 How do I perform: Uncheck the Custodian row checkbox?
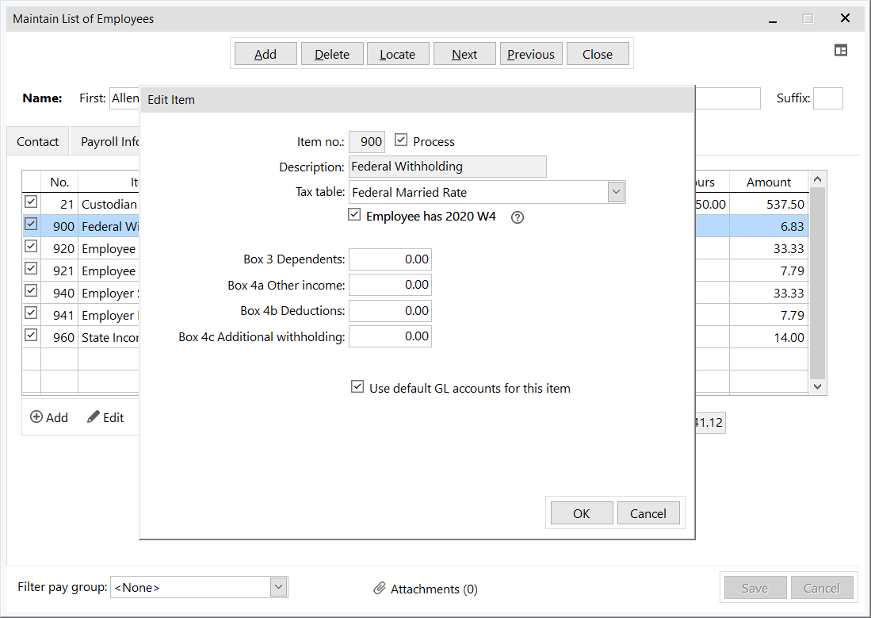31,202
